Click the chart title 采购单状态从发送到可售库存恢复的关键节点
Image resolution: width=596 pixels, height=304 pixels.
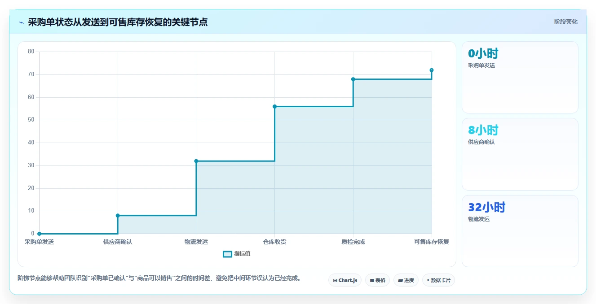point(118,22)
